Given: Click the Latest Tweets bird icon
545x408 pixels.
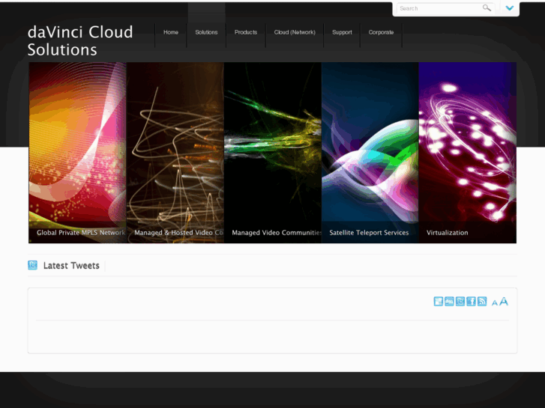Looking at the screenshot, I should point(33,265).
